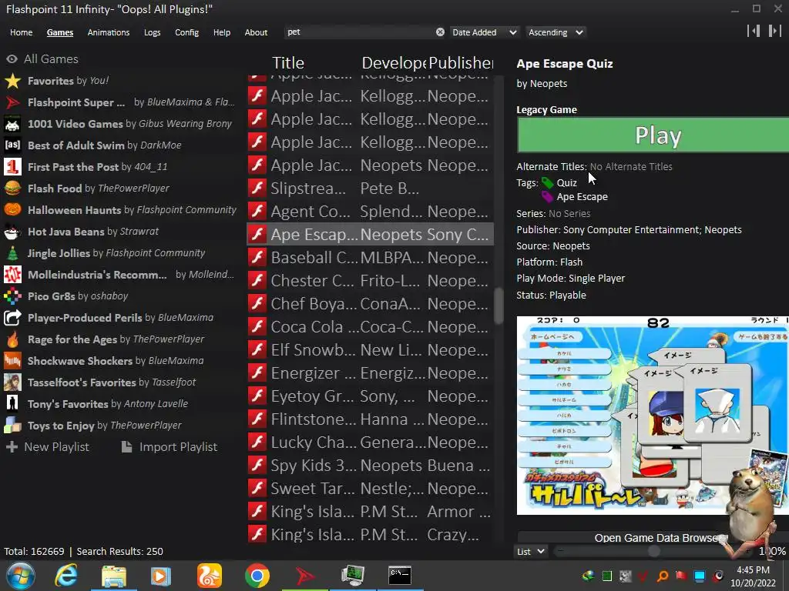Open Google Chrome from the taskbar
789x591 pixels.
point(257,576)
